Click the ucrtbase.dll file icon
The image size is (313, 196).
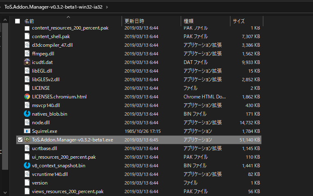(x=27, y=148)
